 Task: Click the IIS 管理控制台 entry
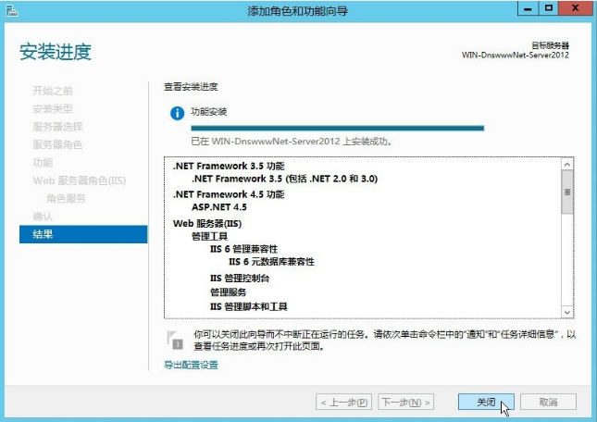[240, 279]
